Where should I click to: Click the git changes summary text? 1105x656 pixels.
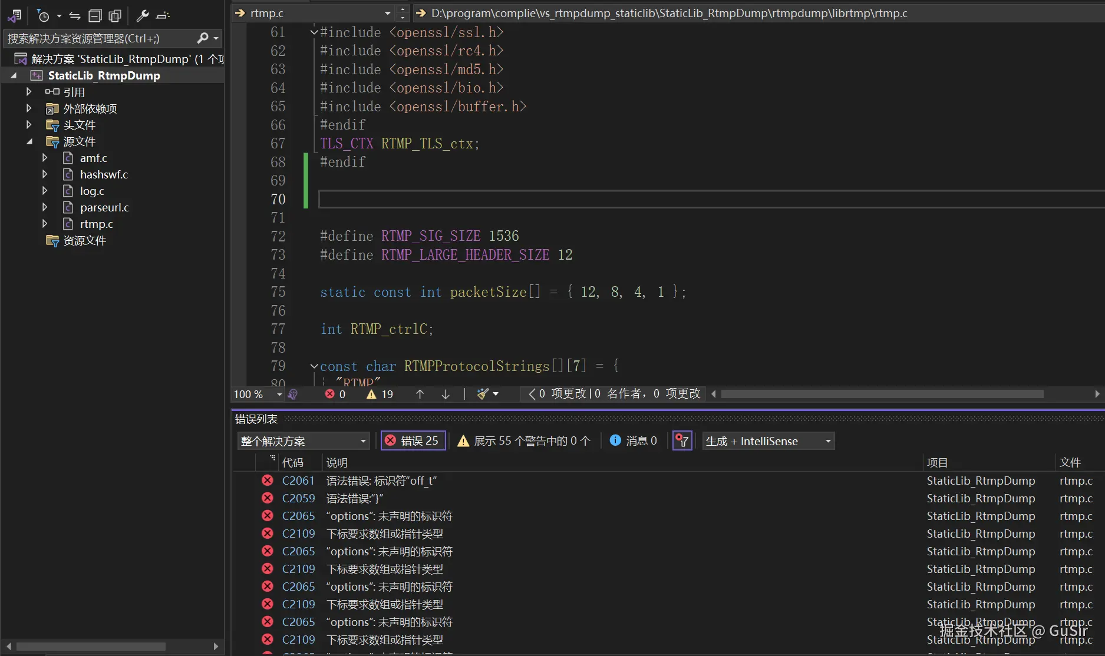click(x=619, y=393)
